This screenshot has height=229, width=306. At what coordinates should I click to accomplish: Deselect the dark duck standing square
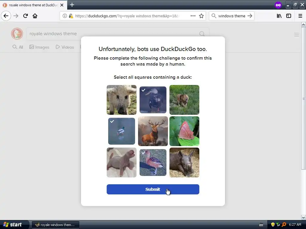point(153,100)
